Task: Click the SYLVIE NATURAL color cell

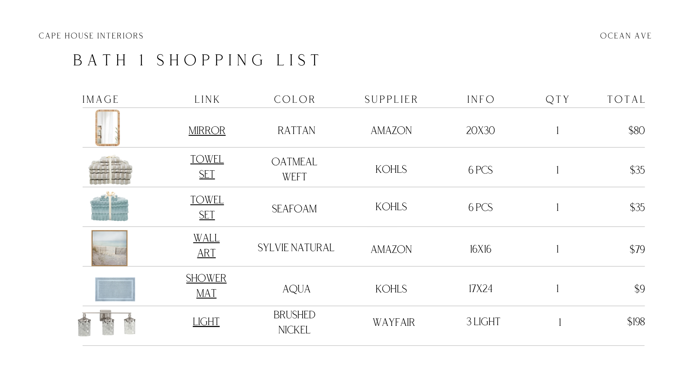Action: pos(296,248)
